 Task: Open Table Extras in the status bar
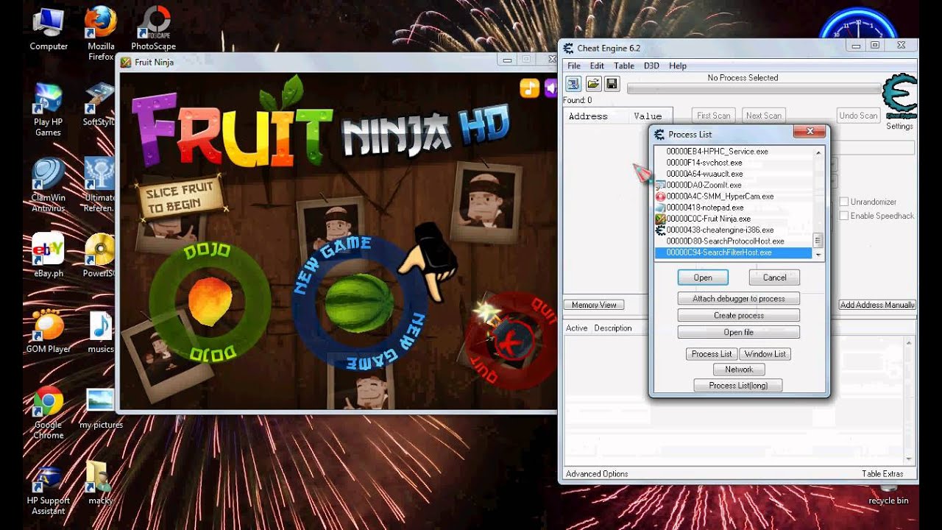882,474
